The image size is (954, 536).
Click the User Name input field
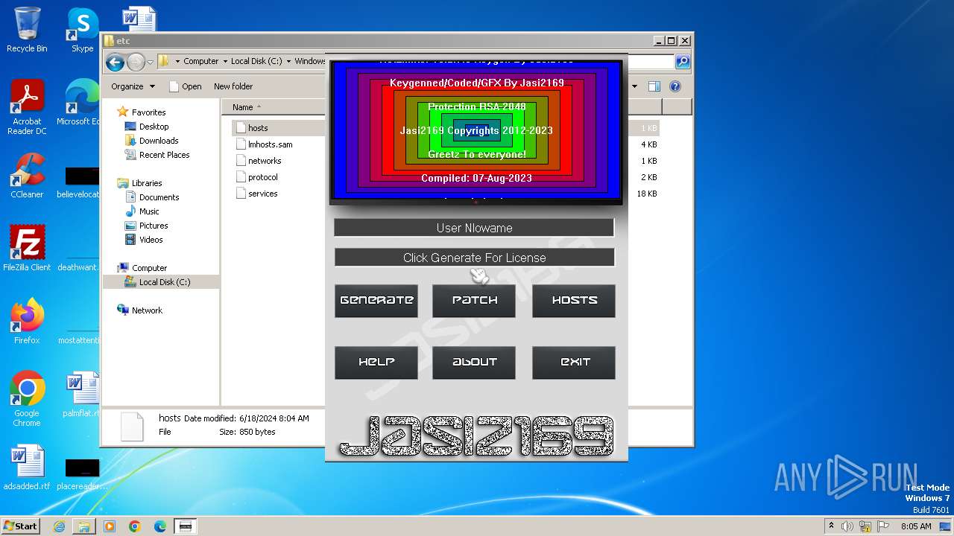474,228
